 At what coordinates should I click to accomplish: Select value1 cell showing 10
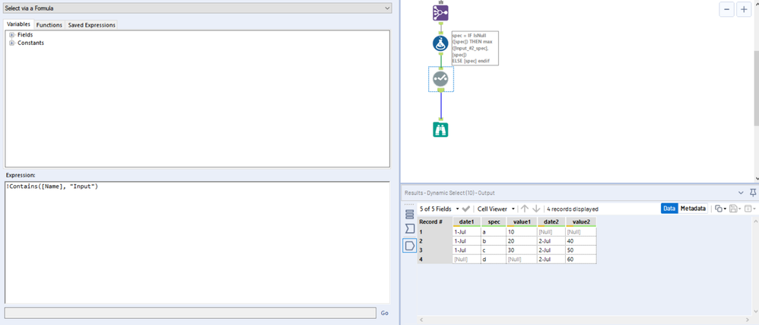tap(522, 231)
